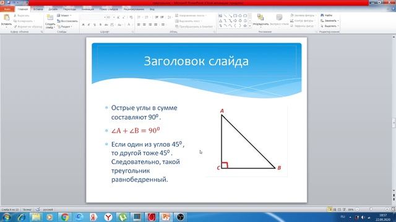
Task: Open the font color dropdown
Action: pyautogui.click(x=129, y=25)
